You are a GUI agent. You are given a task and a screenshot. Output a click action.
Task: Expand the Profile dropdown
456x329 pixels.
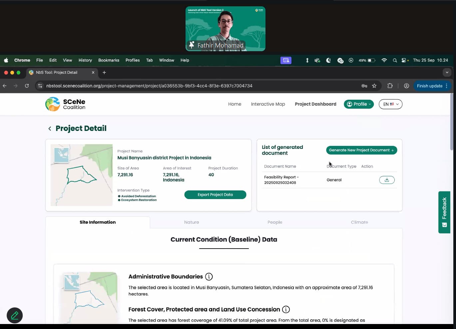click(359, 104)
